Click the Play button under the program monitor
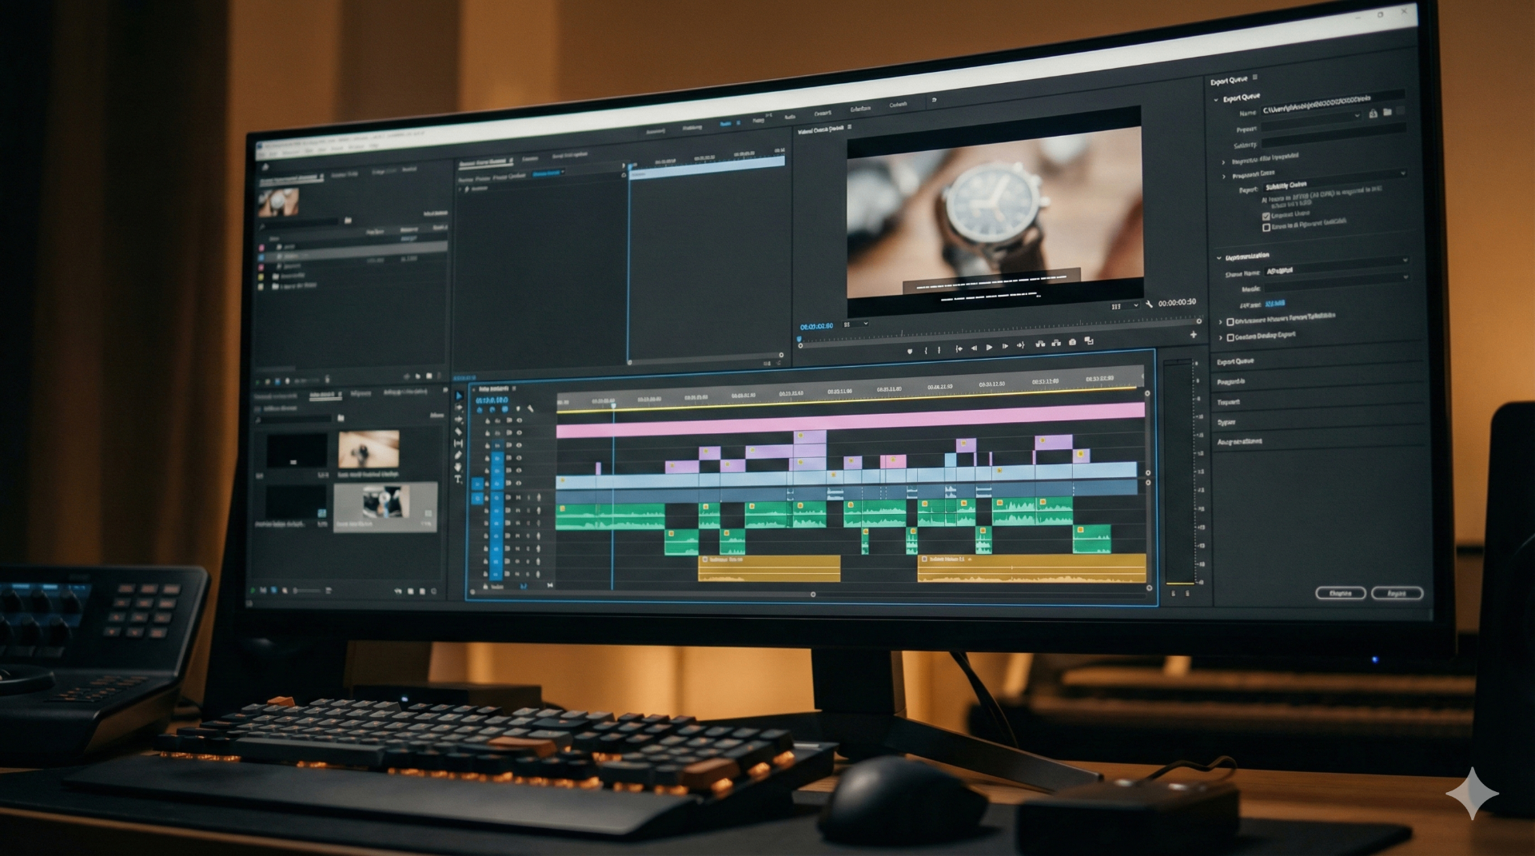This screenshot has width=1535, height=856. 990,348
